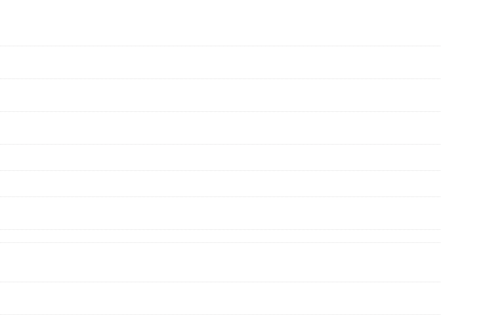Click the blank right margin beside divider ends
482x315 pixels.
[x=461, y=157]
